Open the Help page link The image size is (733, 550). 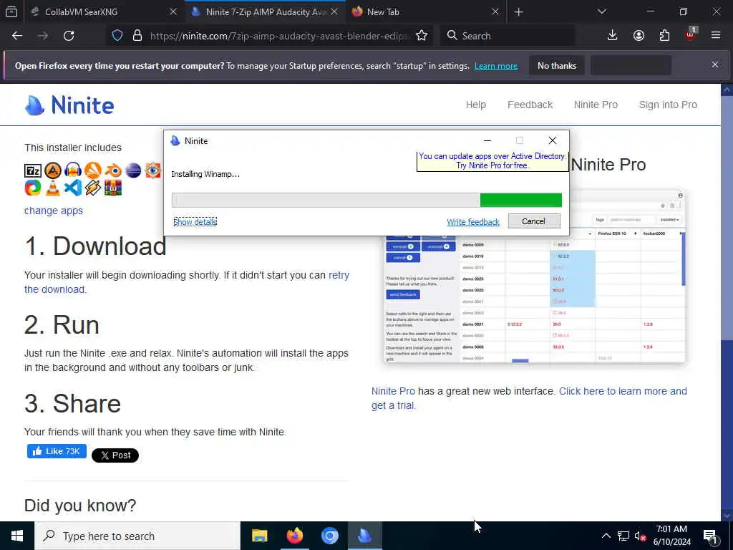point(476,105)
